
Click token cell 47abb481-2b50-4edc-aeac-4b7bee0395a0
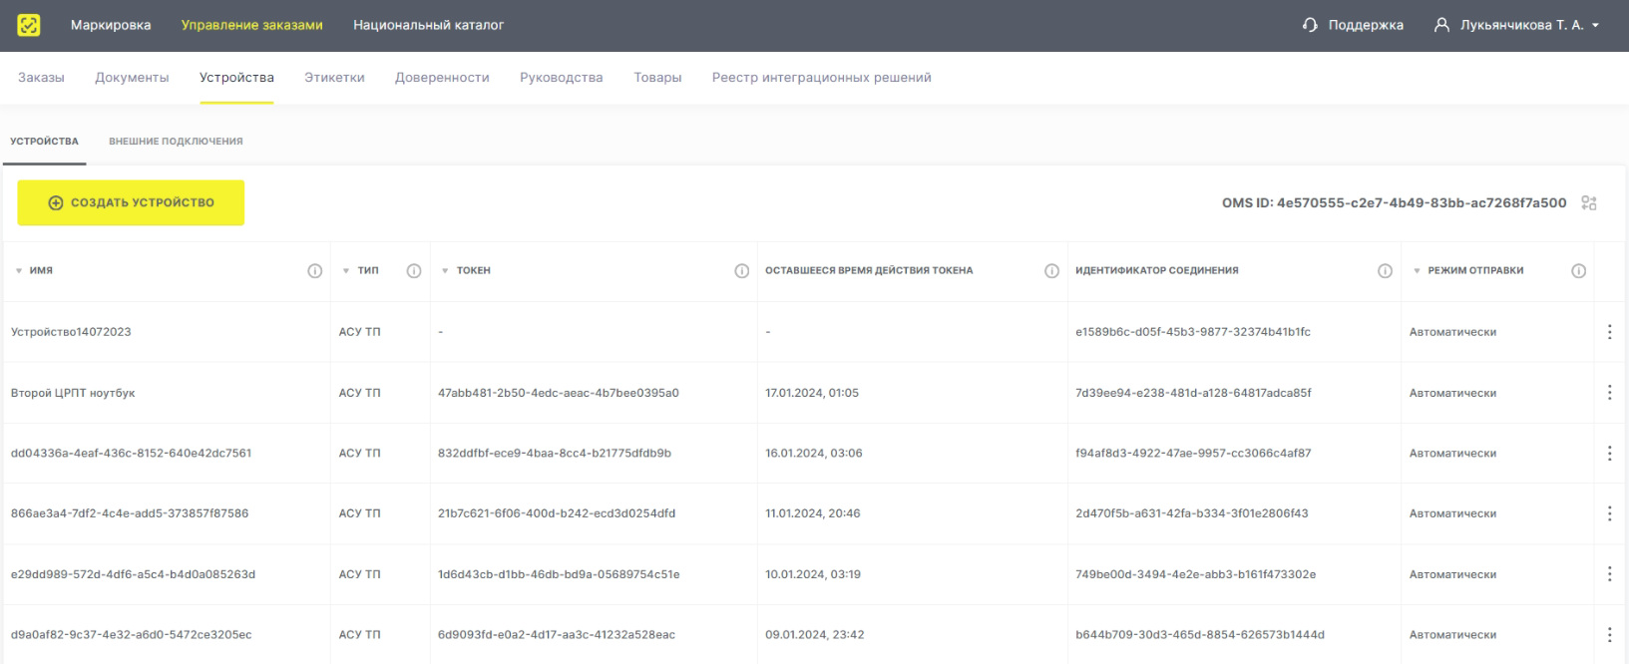pyautogui.click(x=558, y=393)
